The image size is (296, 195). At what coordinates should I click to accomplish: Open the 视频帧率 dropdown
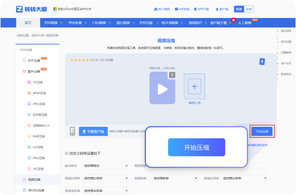[x=175, y=178]
